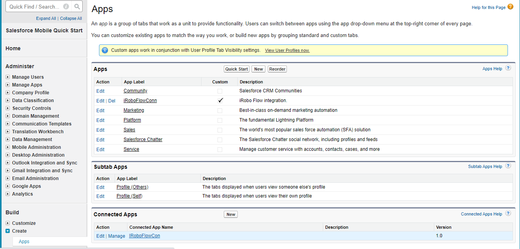Toggle the Custom checkbox for iRoboFlowConn
This screenshot has height=249, width=520.
220,101
